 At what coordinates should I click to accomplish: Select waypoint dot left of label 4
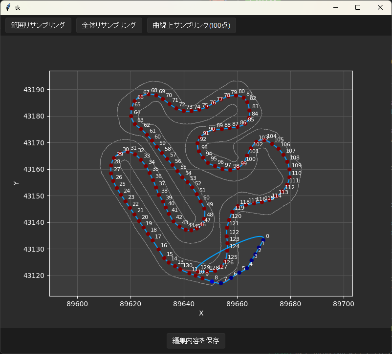[x=247, y=268]
